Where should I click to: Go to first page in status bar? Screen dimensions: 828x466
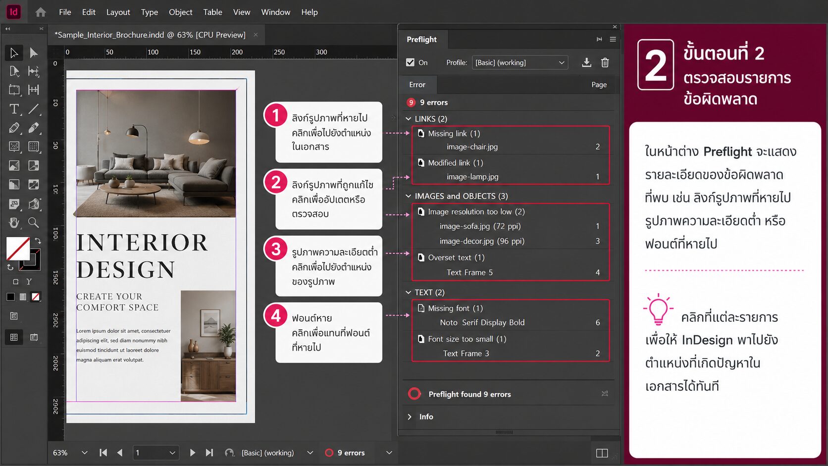point(103,453)
